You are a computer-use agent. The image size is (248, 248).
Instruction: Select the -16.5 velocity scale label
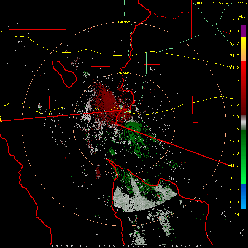pyautogui.click(x=234, y=129)
